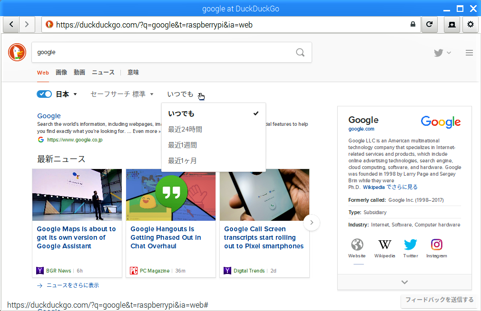The height and width of the screenshot is (311, 481).
Task: Open the hamburger menu
Action: (x=469, y=53)
